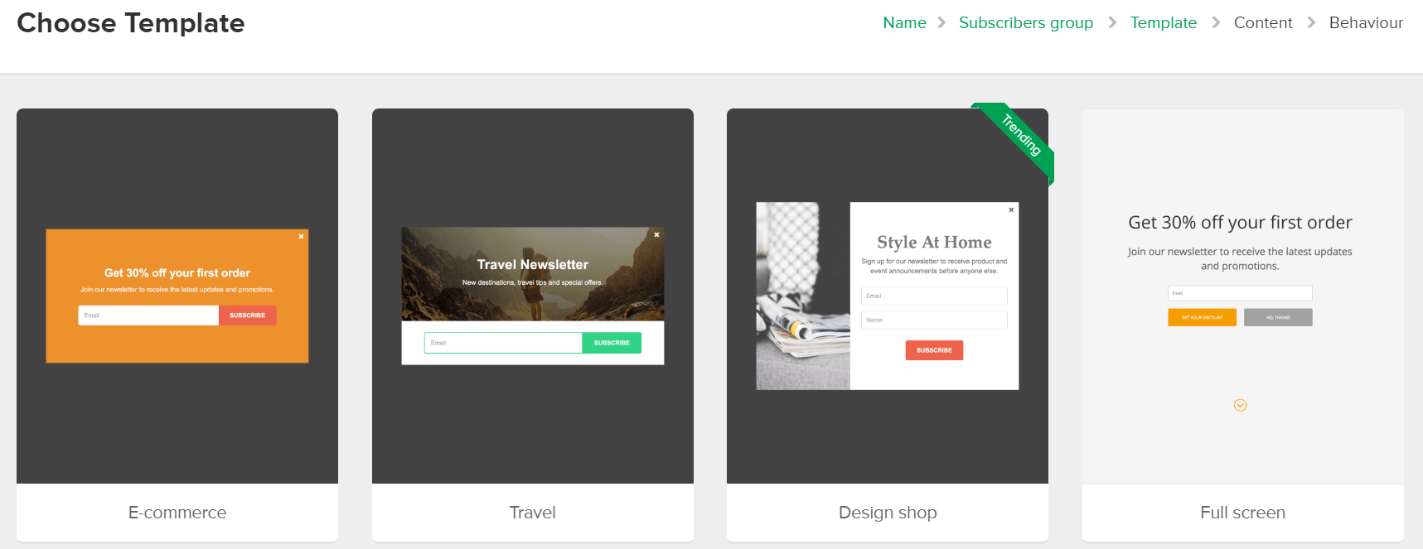Viewport: 1423px width, 549px height.
Task: Choose the Full screen template preview
Action: coord(1243,296)
